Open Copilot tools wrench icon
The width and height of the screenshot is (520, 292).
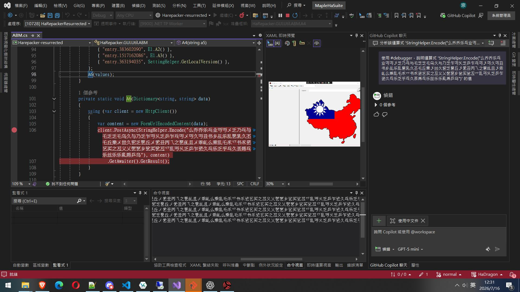488,249
